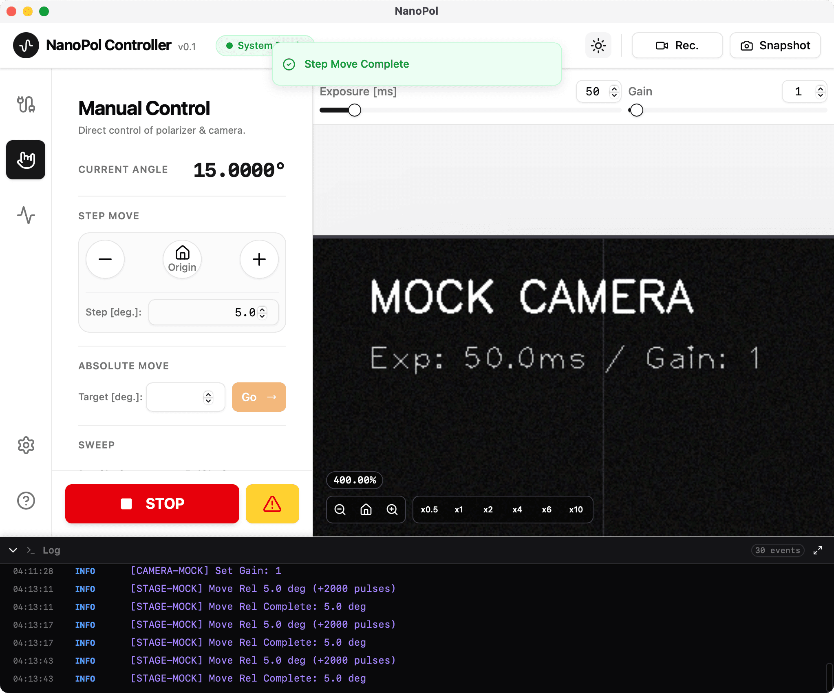The width and height of the screenshot is (834, 693).
Task: Open the waveform analysis sidebar icon
Action: pos(26,215)
